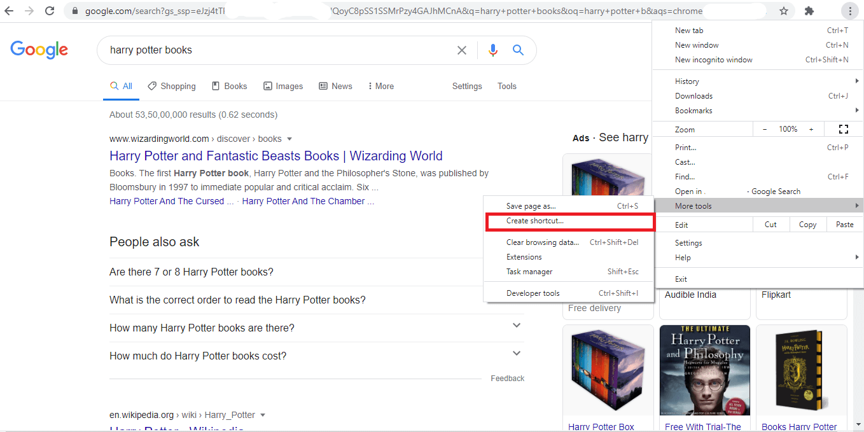Switch to the Books tab
This screenshot has height=432, width=864.
[229, 87]
